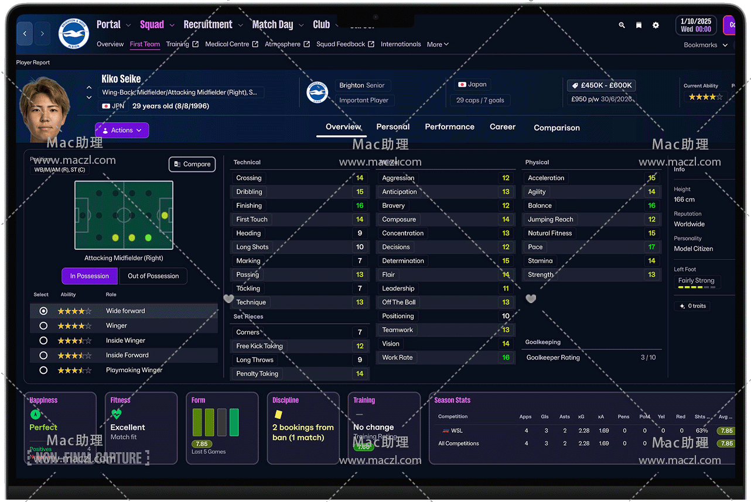Click the search magnifier icon

click(x=622, y=25)
